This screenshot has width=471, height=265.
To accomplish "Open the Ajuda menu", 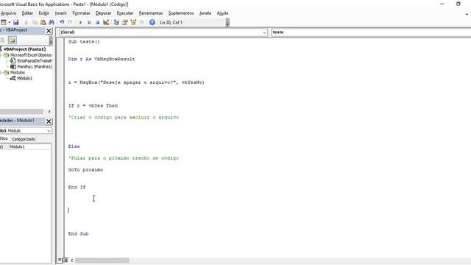I will click(x=222, y=13).
